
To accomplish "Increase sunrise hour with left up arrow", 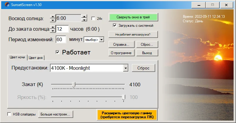I will click(53, 17).
